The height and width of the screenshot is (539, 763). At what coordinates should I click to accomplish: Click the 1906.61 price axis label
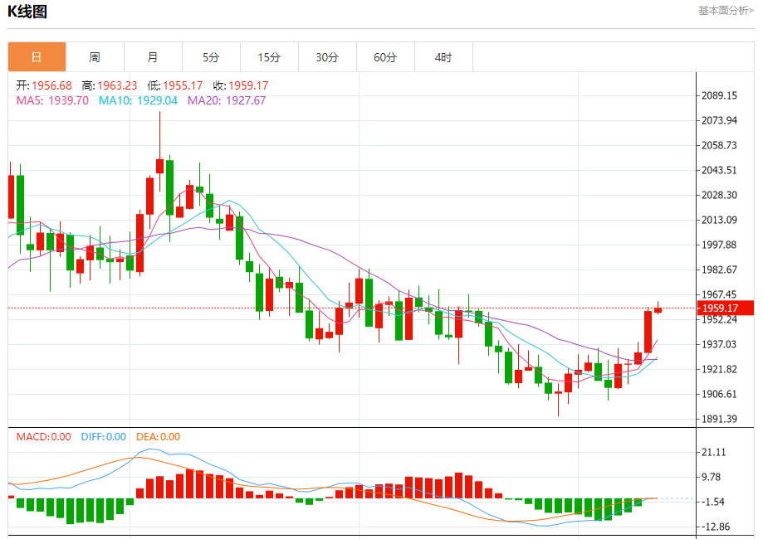coord(719,394)
